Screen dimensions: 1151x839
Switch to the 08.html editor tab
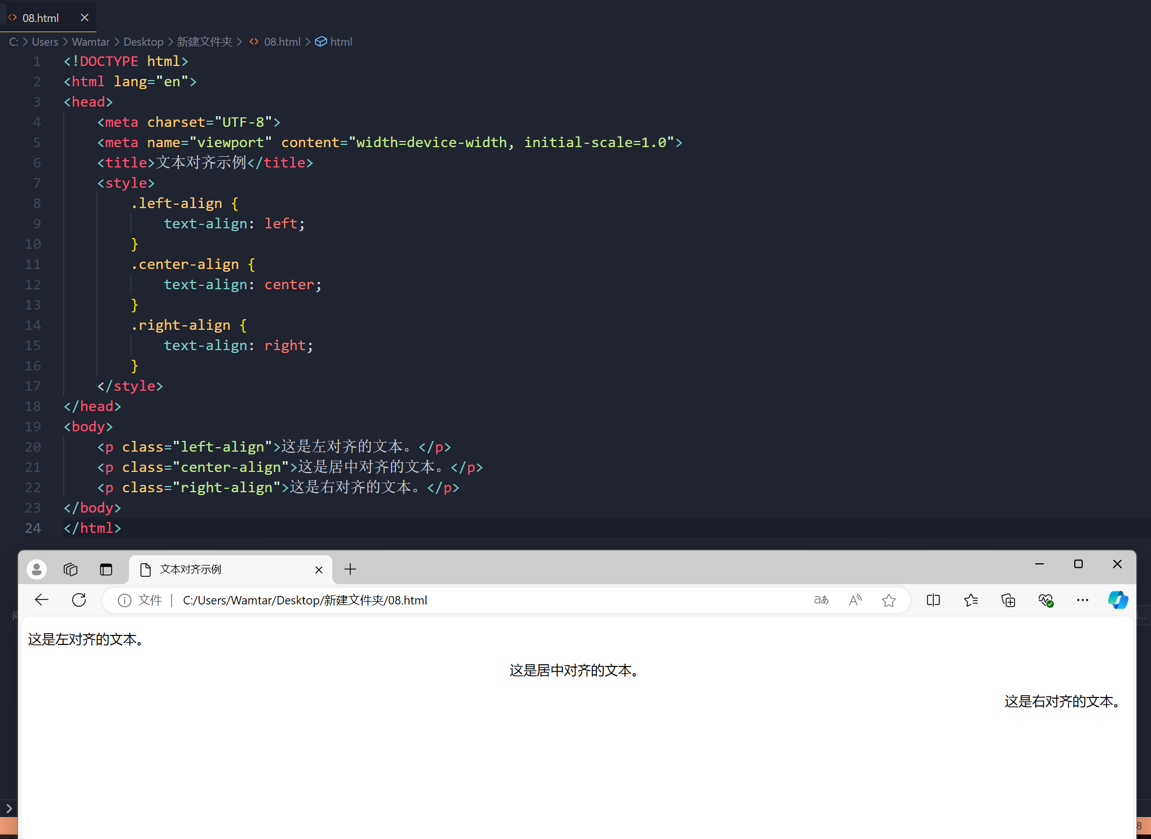[42, 17]
